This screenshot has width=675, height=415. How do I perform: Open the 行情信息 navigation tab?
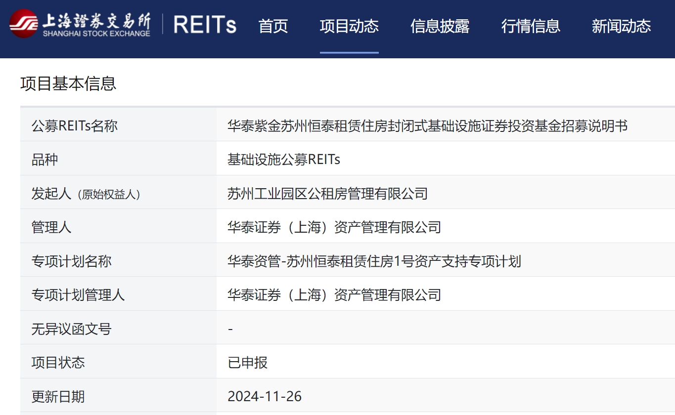(531, 26)
